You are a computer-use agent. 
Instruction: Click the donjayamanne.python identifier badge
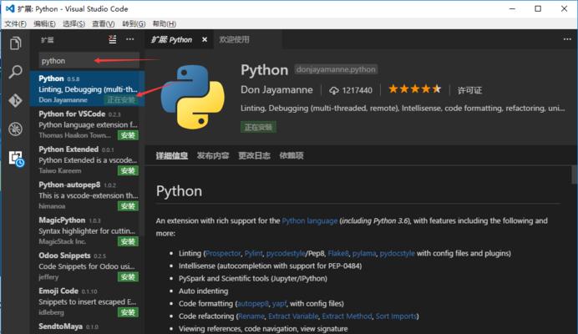pos(336,69)
